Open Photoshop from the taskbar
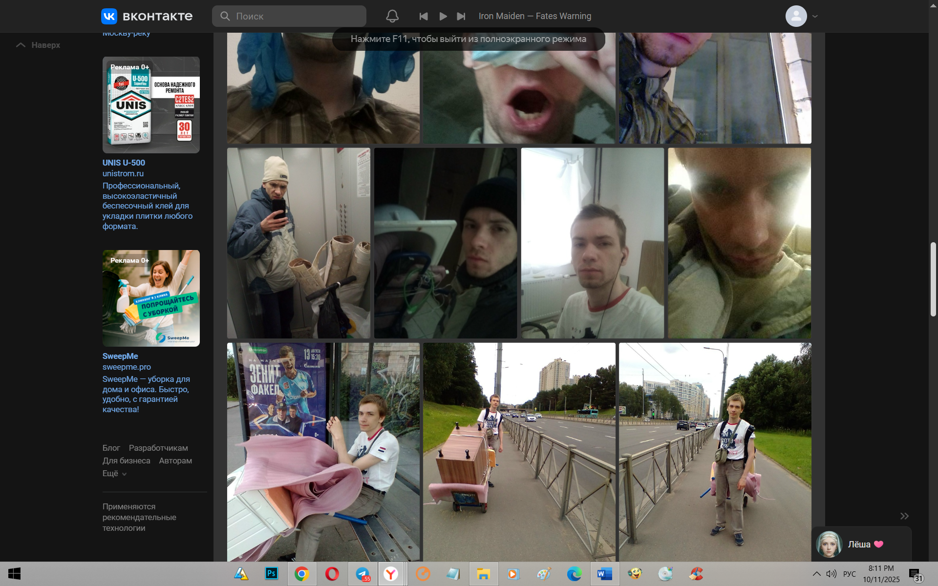938x586 pixels. (x=271, y=574)
